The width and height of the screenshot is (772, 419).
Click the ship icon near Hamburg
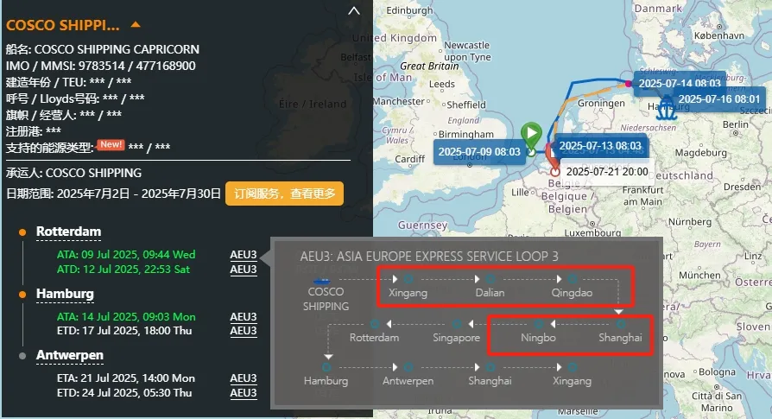click(x=666, y=107)
